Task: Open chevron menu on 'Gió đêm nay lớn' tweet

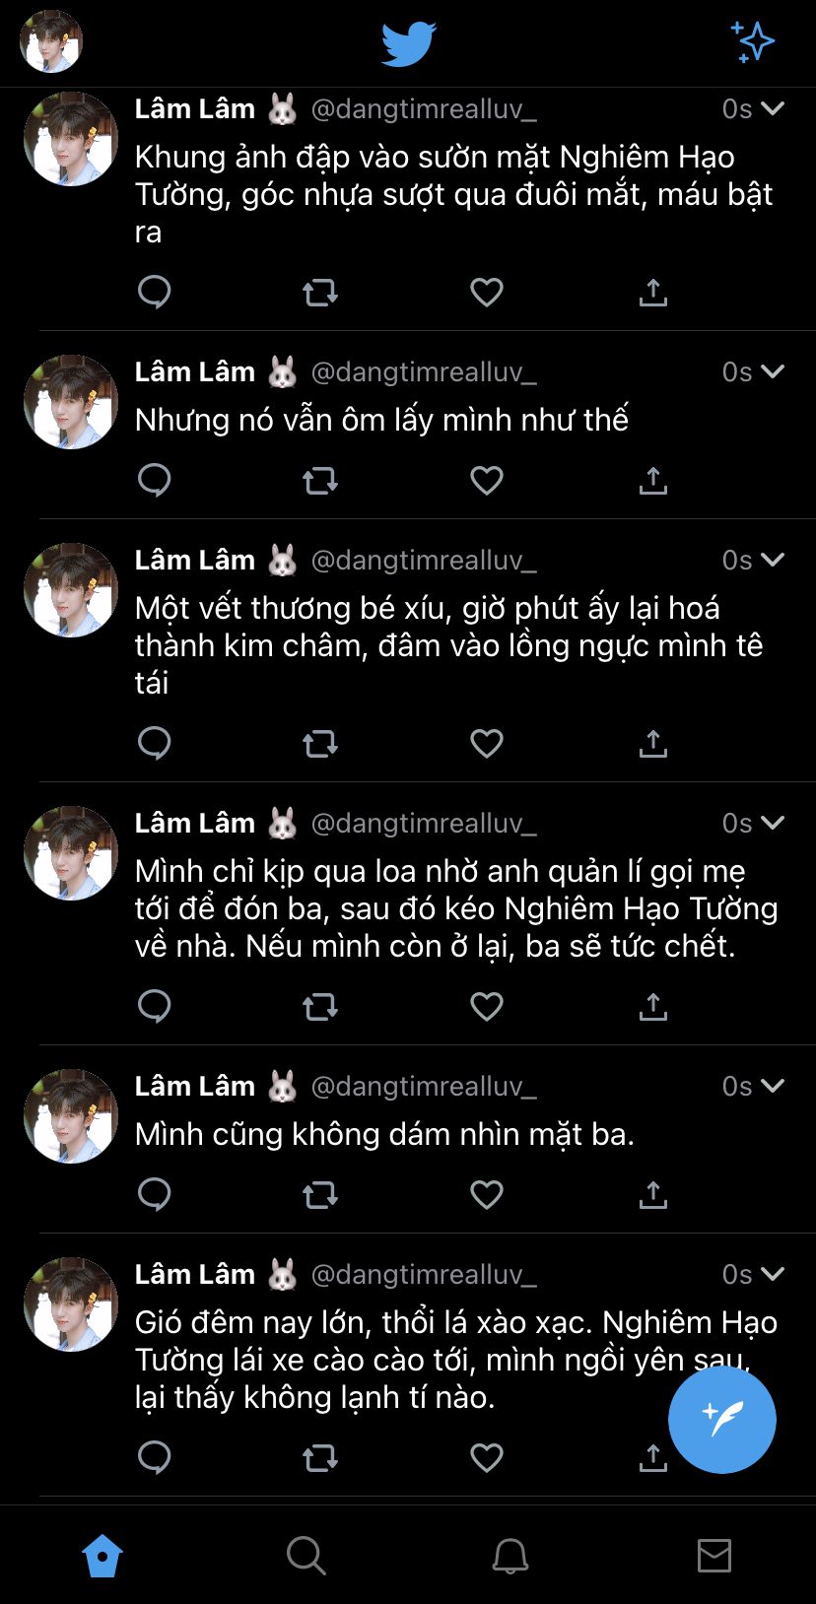Action: click(x=774, y=1274)
